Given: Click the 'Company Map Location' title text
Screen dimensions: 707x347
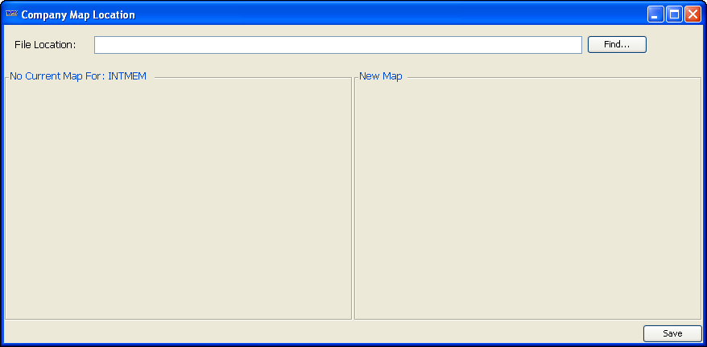Looking at the screenshot, I should pos(78,14).
